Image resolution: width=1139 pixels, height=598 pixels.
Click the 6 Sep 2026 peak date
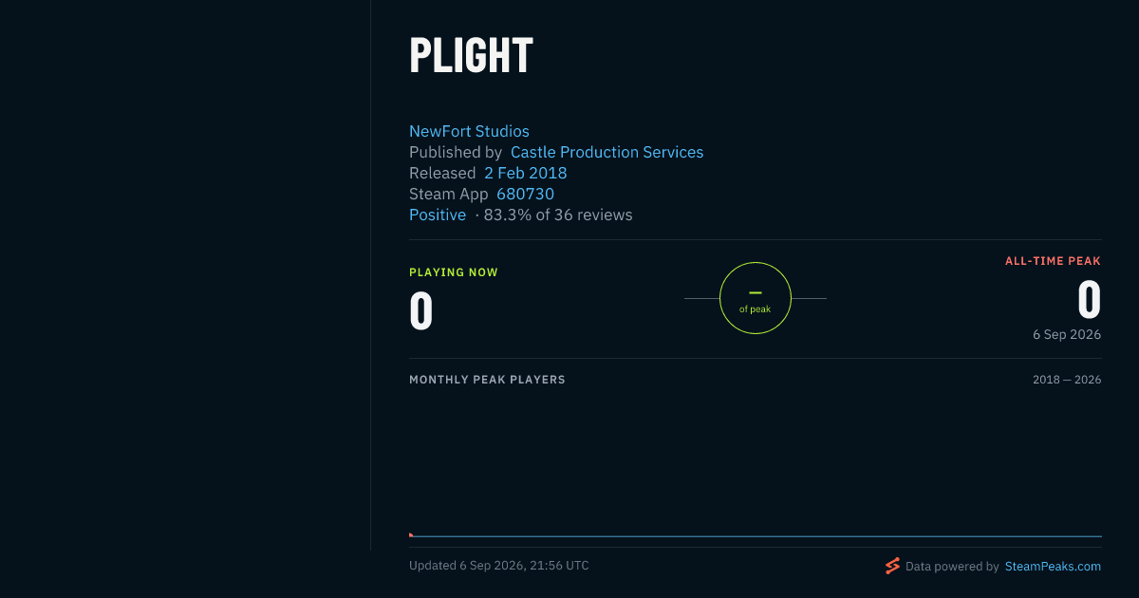pos(1067,334)
